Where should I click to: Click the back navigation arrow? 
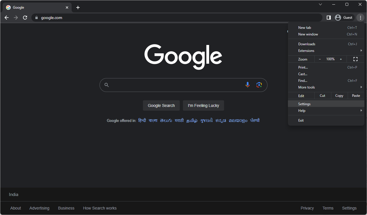pyautogui.click(x=7, y=18)
